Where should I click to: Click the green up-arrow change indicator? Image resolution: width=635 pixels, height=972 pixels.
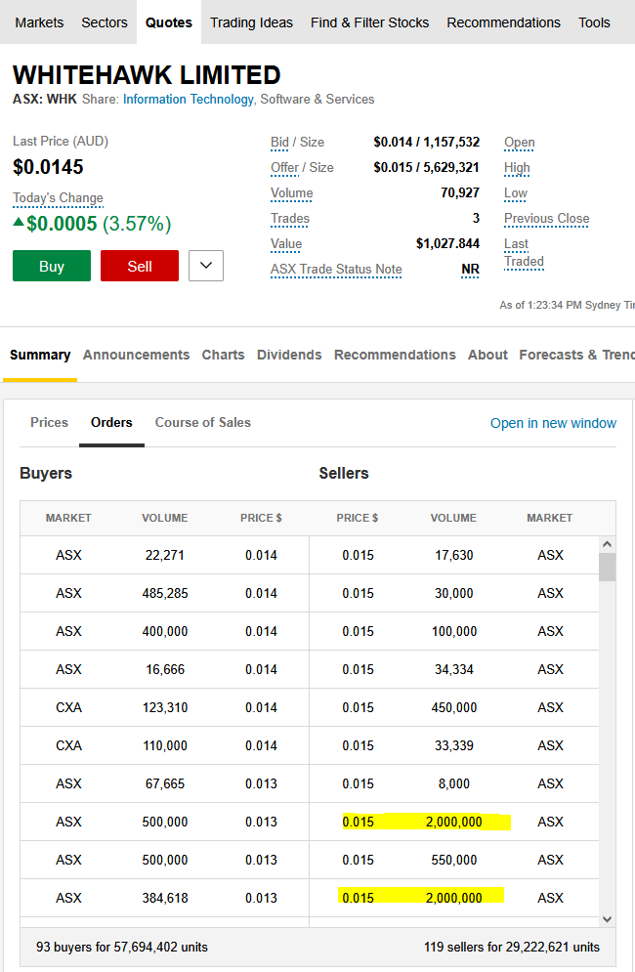(x=19, y=222)
